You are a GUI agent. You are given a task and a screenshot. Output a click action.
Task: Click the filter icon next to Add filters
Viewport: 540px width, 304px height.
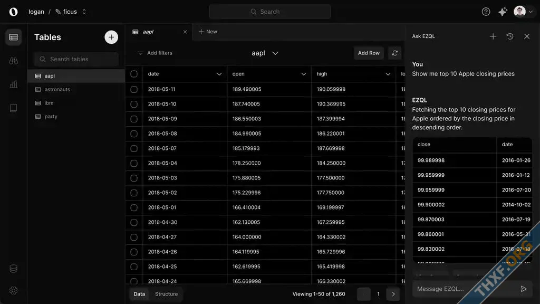[x=140, y=53]
